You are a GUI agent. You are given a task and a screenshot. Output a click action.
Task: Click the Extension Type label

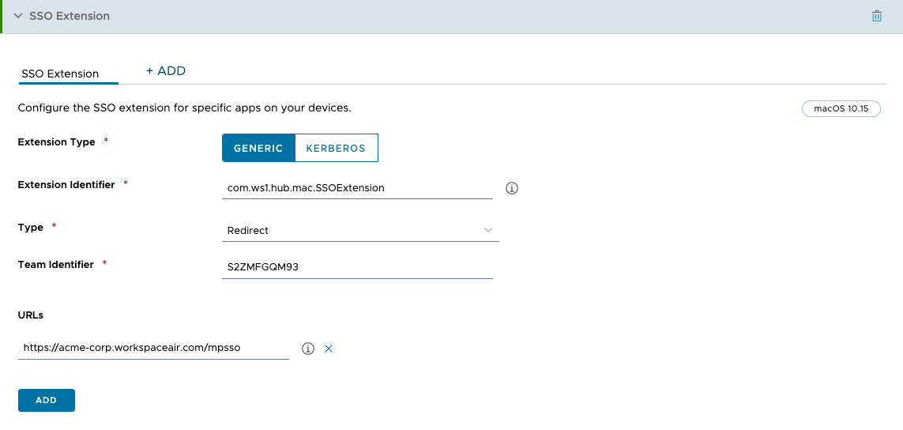click(x=56, y=142)
